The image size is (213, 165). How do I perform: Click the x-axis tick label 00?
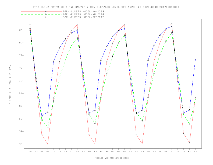pyautogui.click(x=30, y=152)
